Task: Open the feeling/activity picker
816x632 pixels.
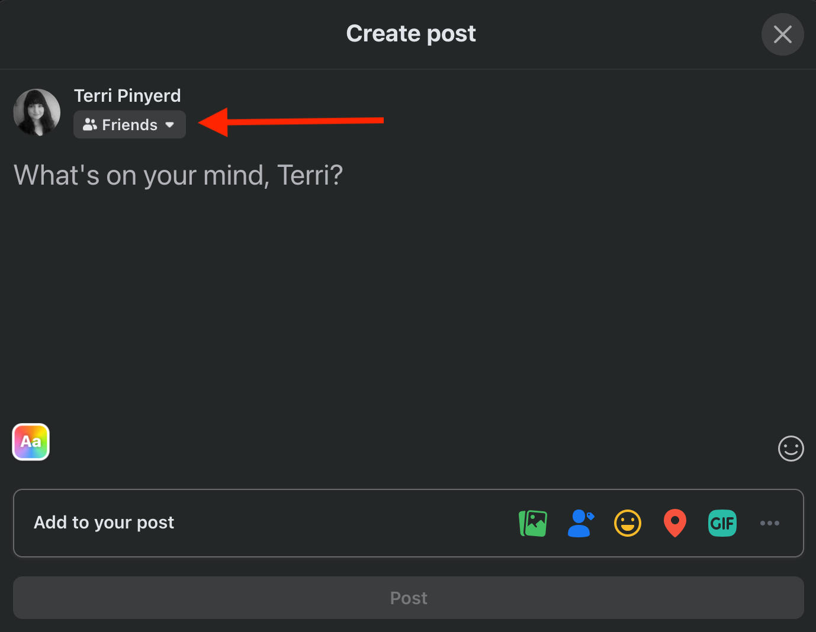Action: pyautogui.click(x=628, y=523)
